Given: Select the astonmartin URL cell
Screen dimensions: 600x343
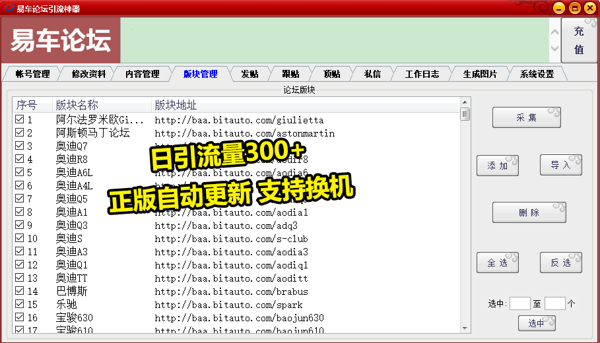Looking at the screenshot, I should pyautogui.click(x=244, y=133).
